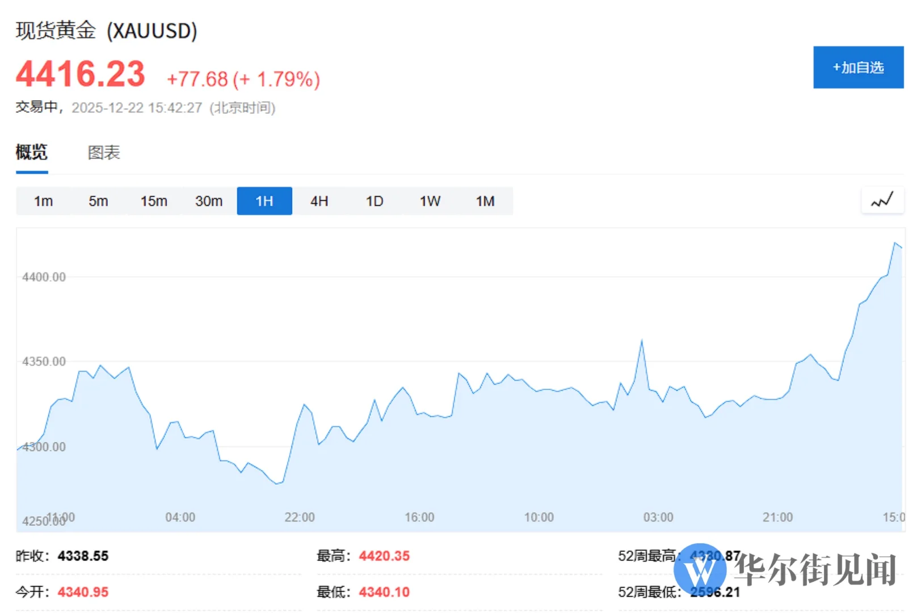Click the price 4416.23
Viewport: 913px width, 613px height.
(81, 74)
